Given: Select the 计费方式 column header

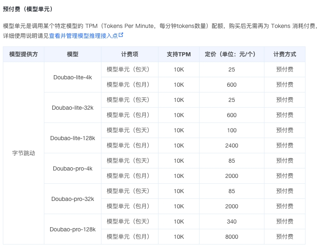Looking at the screenshot, I should pos(285,54).
